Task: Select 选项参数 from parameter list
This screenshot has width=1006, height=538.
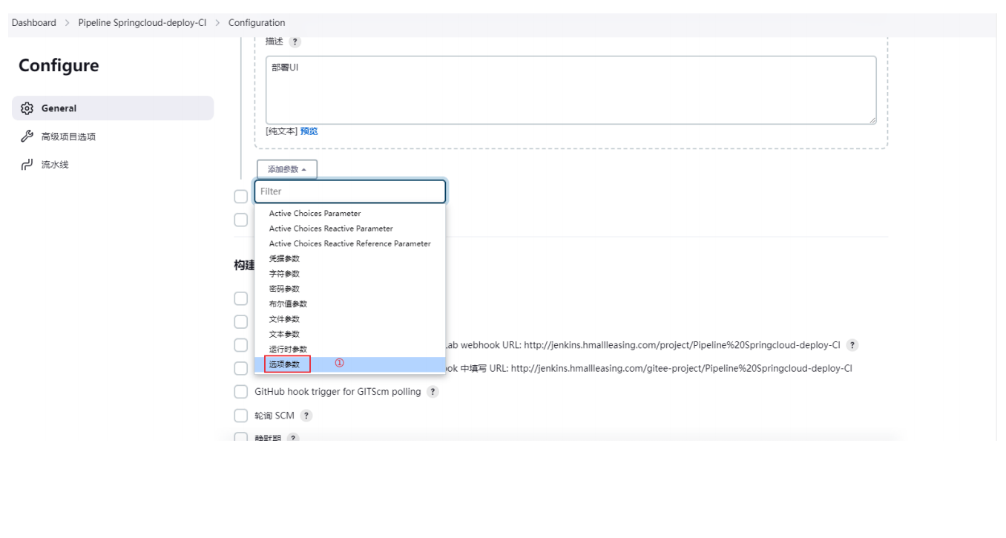Action: (285, 364)
